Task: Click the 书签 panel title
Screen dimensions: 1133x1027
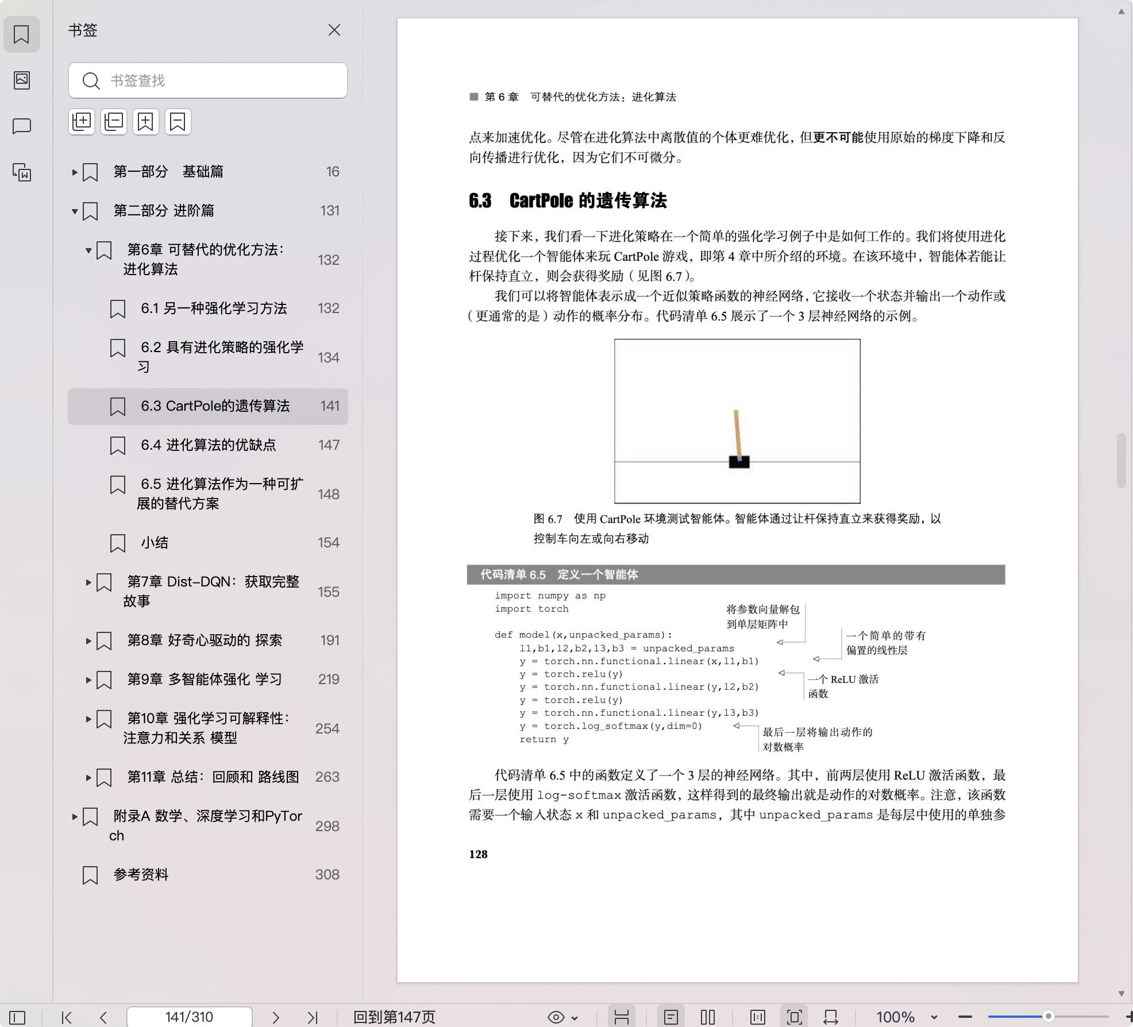Action: point(83,30)
